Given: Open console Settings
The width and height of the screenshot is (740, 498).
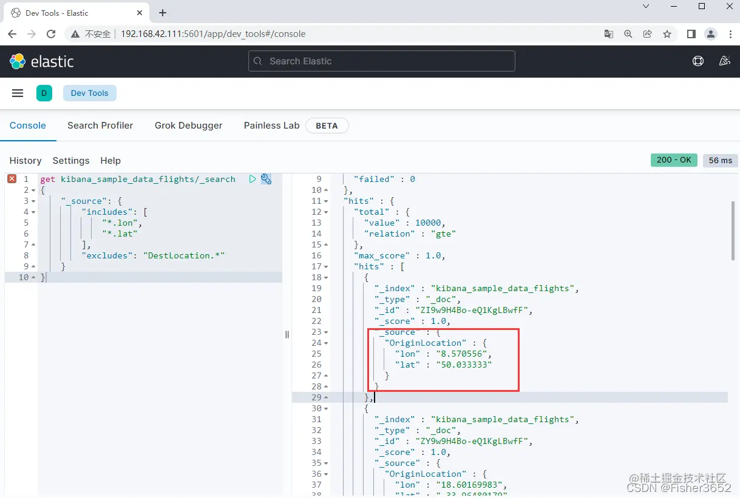Looking at the screenshot, I should point(71,160).
